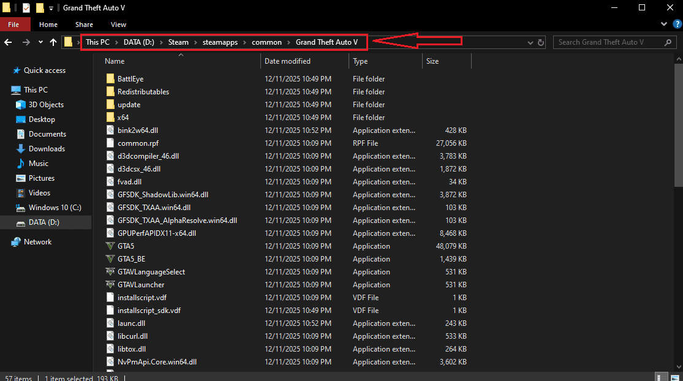Open the File menu

pos(13,25)
